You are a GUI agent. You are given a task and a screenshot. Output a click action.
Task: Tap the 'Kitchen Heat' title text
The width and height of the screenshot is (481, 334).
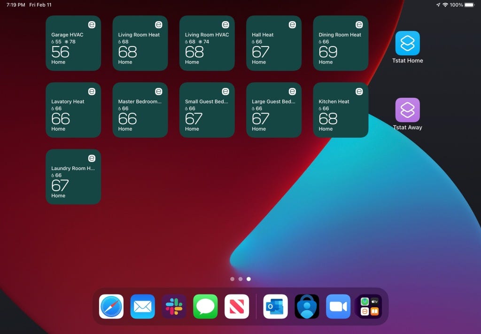point(334,101)
